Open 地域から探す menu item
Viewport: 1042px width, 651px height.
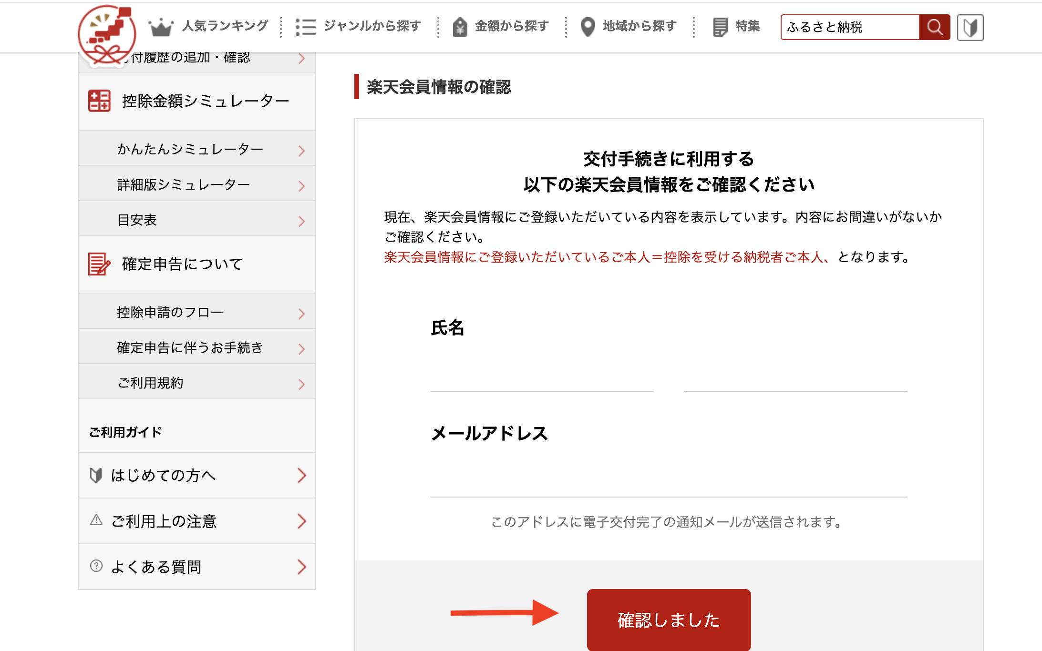pos(639,26)
